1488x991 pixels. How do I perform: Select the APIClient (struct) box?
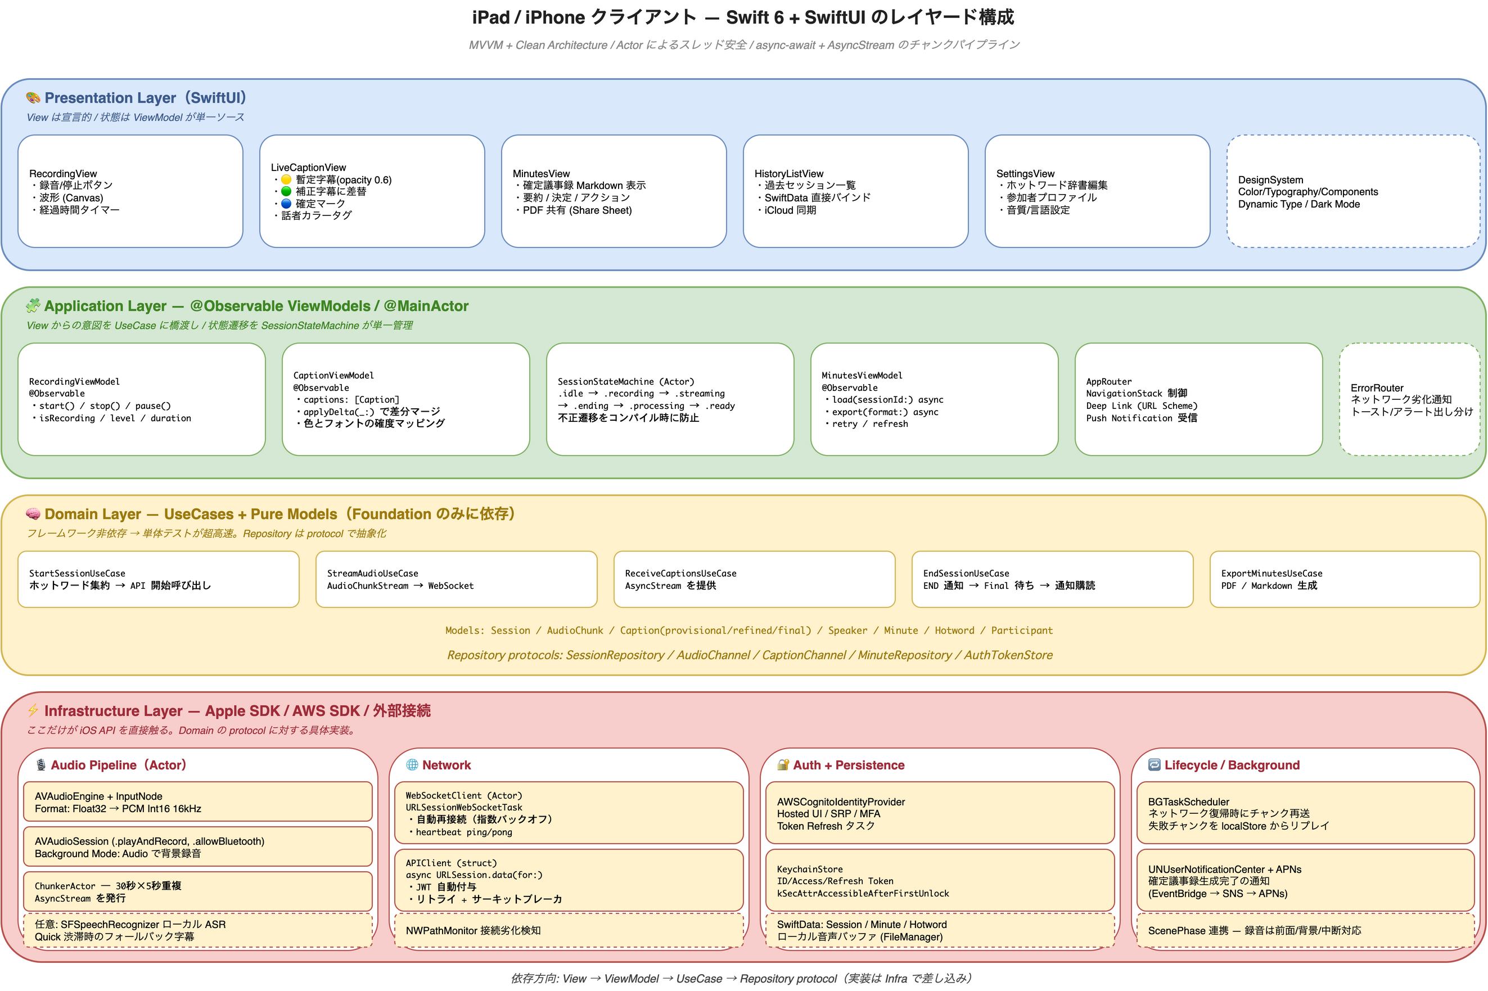tap(569, 880)
